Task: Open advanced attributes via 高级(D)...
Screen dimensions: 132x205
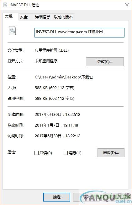Action: click(x=111, y=153)
